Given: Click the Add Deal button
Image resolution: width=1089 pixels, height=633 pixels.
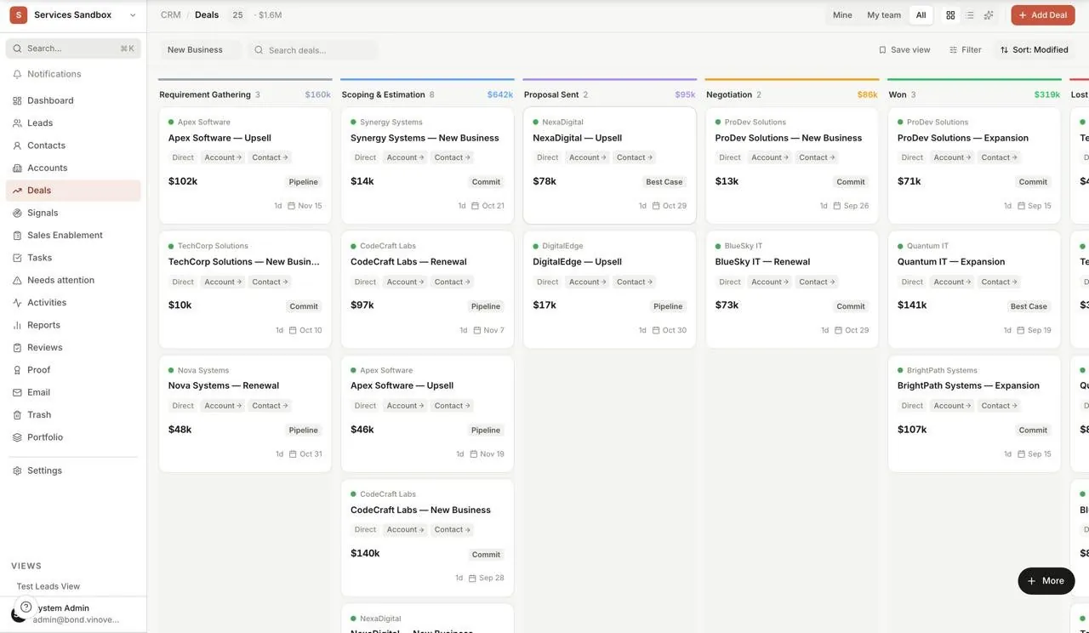Looking at the screenshot, I should (x=1042, y=15).
